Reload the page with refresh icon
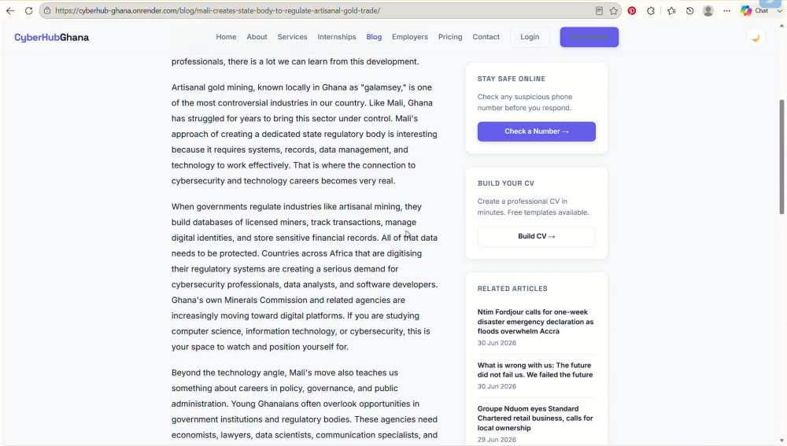The width and height of the screenshot is (787, 446). pyautogui.click(x=28, y=10)
